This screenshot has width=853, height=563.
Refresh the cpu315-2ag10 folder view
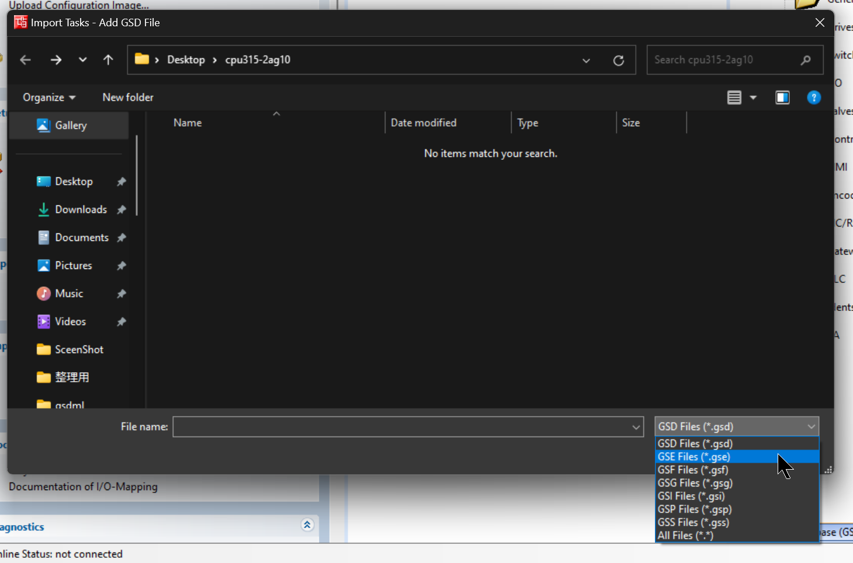pos(619,60)
